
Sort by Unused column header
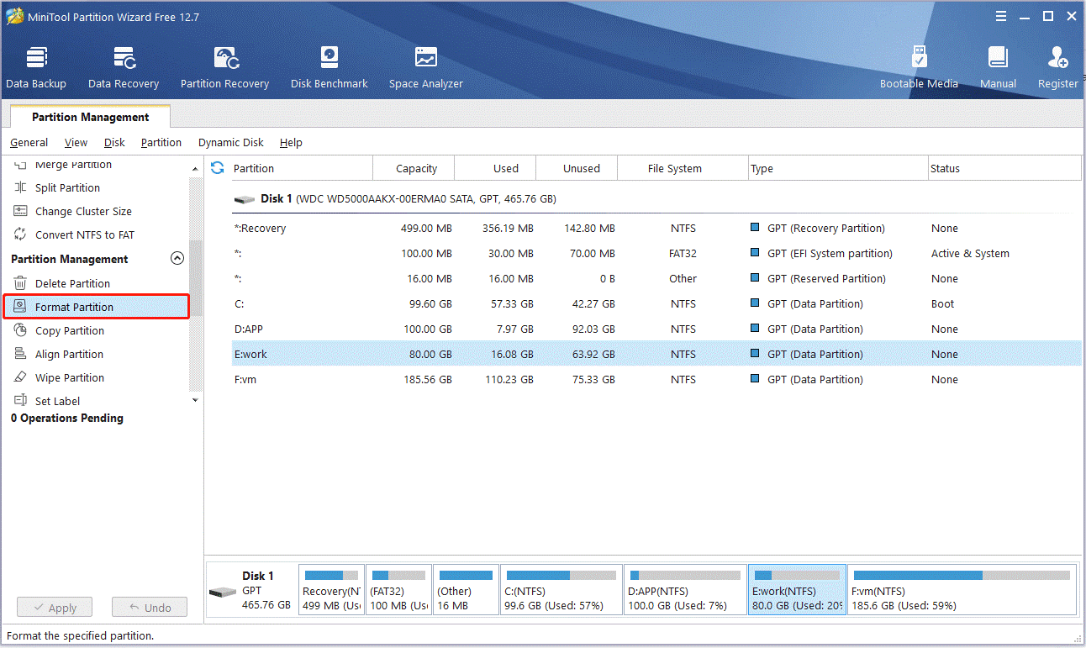pyautogui.click(x=577, y=168)
